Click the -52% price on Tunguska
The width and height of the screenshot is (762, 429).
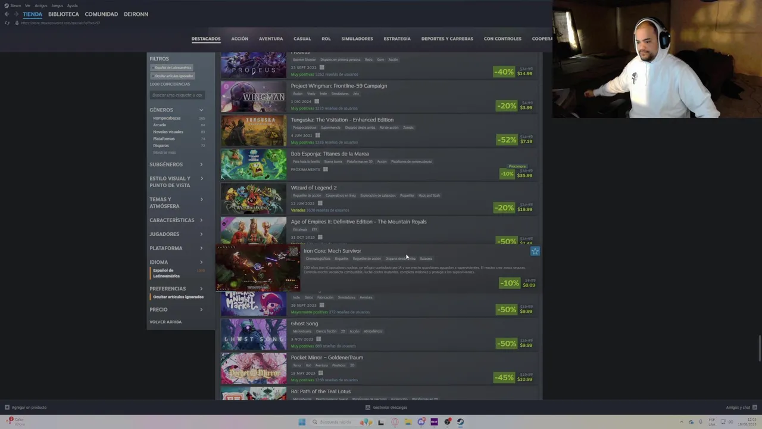tap(514, 139)
